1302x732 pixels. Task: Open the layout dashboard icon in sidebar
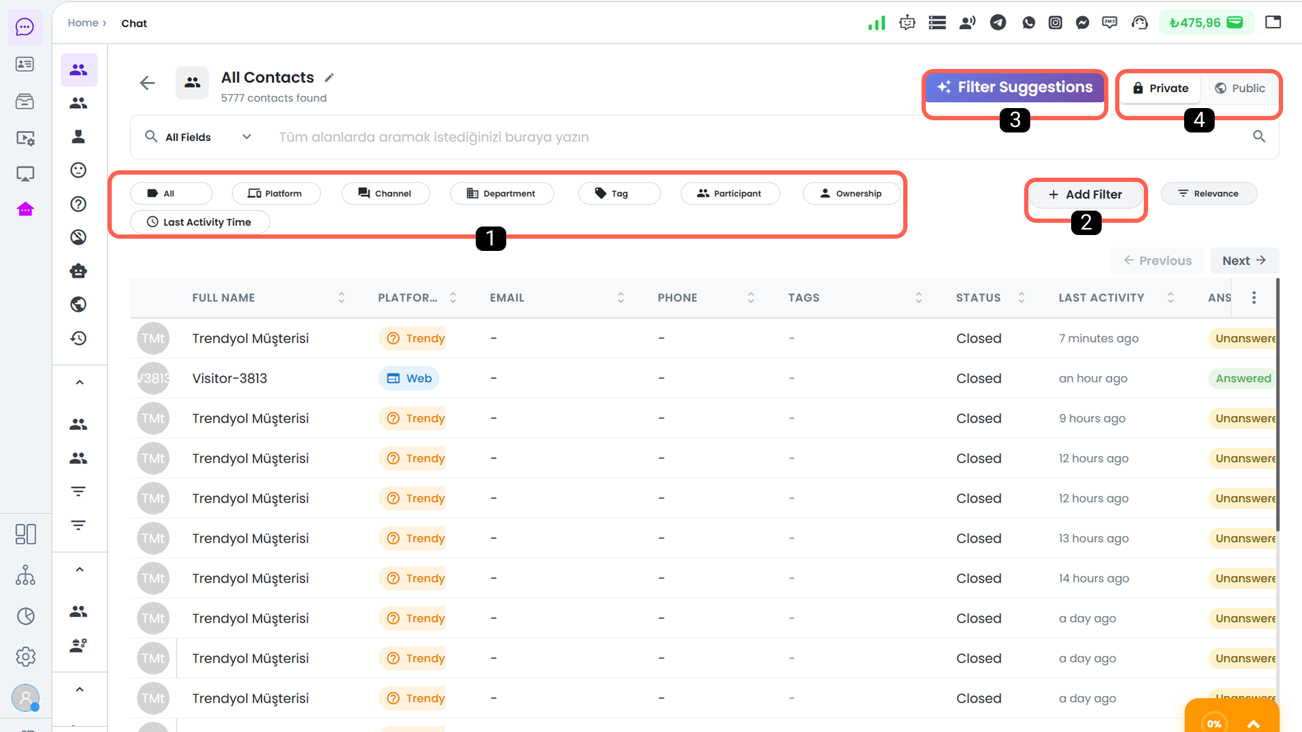pyautogui.click(x=25, y=534)
